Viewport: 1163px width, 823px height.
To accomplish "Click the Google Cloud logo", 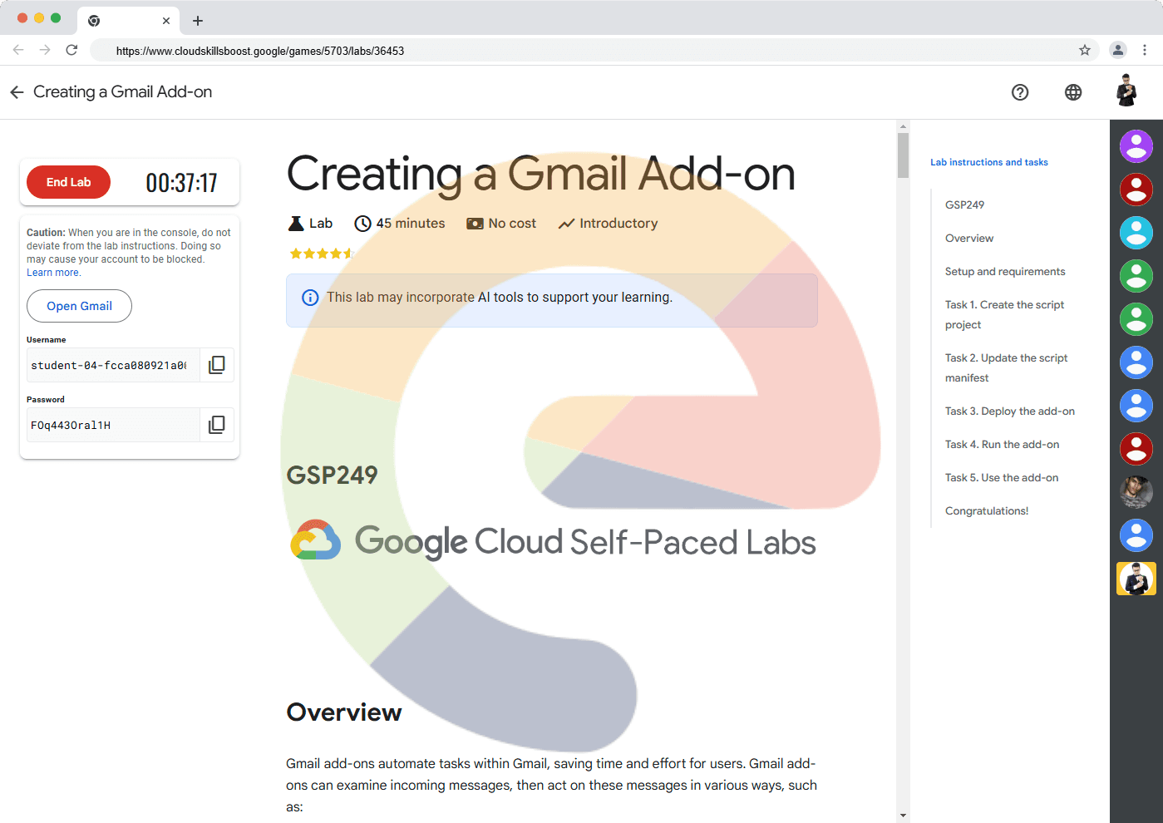I will click(x=315, y=540).
